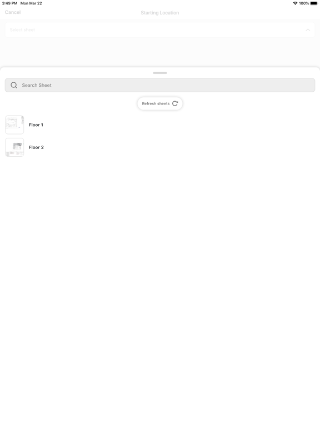Screen dimensions: 320x427
Task: Tap the Wi-Fi status icon
Action: point(295,3)
